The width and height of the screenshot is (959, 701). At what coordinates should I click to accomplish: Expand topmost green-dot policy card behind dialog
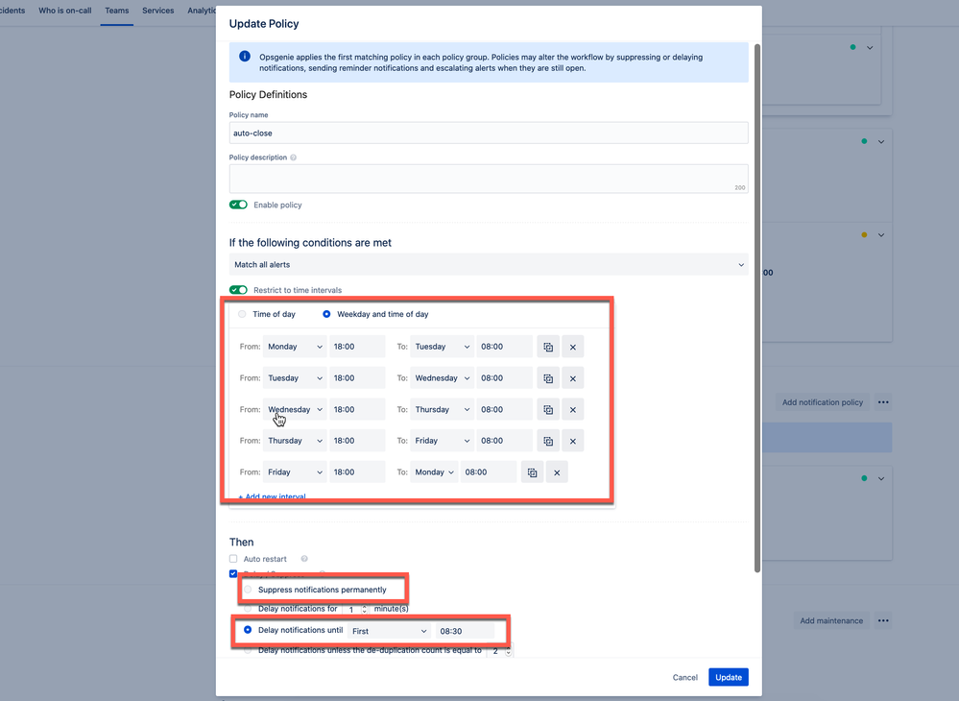coord(869,47)
